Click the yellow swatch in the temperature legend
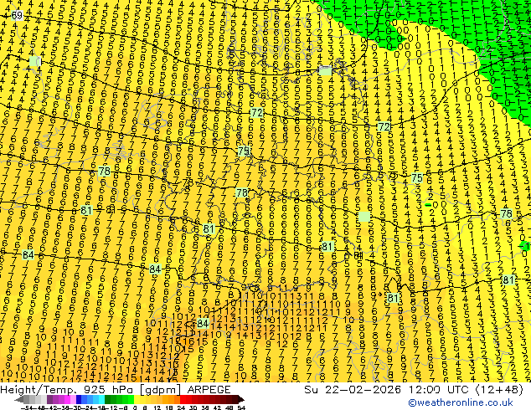Image resolution: width=531 pixels, height=410 pixels. (137, 399)
